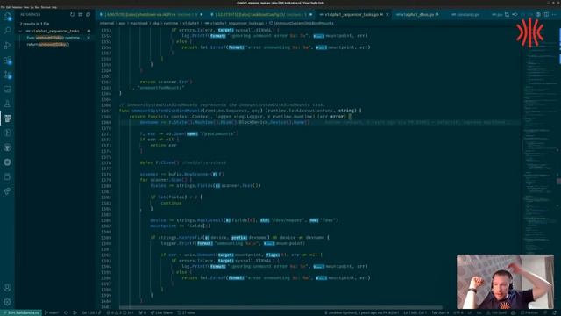This screenshot has width=561, height=316.
Task: Open the File menu
Action: (x=3, y=7)
